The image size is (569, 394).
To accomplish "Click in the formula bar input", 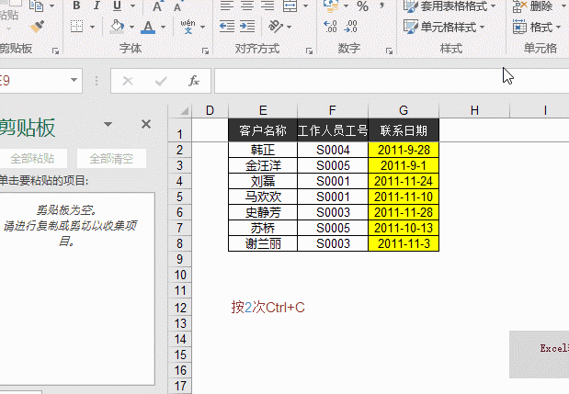I will coord(392,81).
